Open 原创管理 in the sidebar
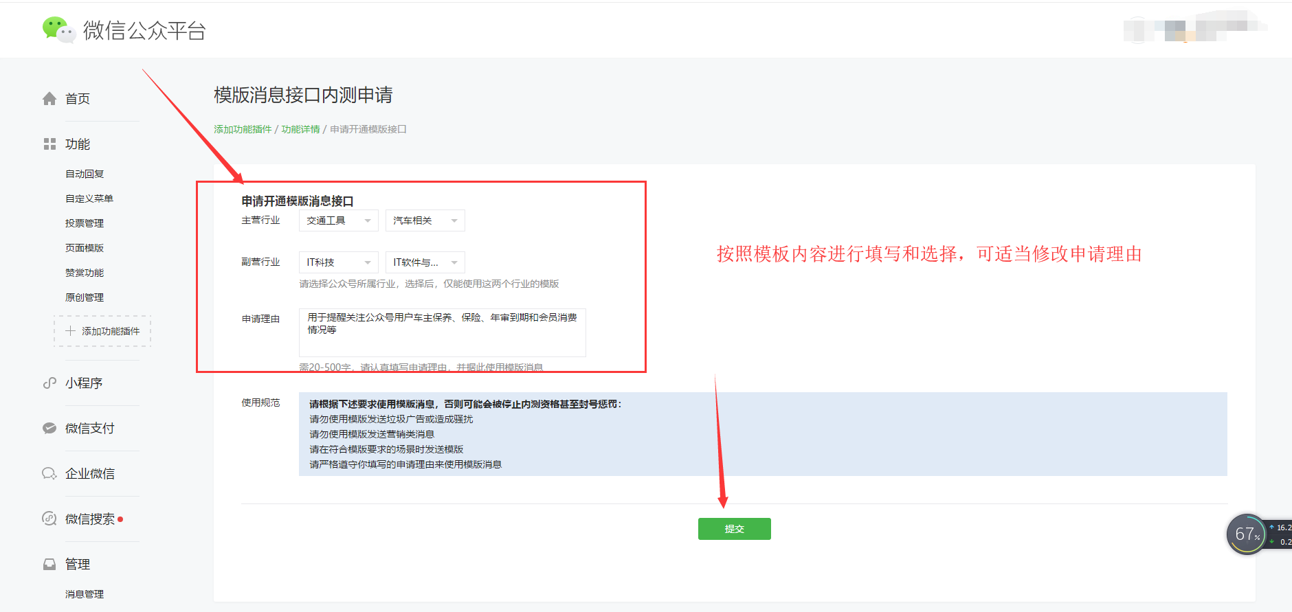Viewport: 1292px width, 612px height. pos(85,297)
